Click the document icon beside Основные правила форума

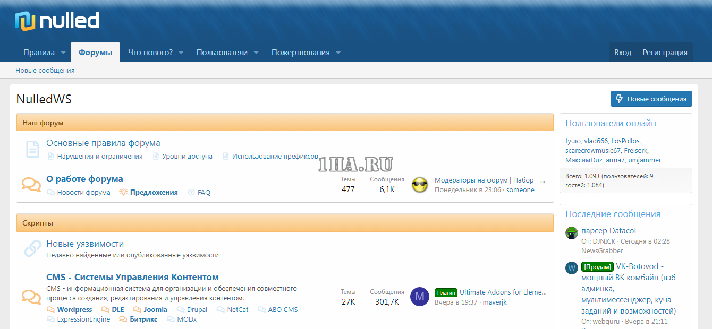32,149
